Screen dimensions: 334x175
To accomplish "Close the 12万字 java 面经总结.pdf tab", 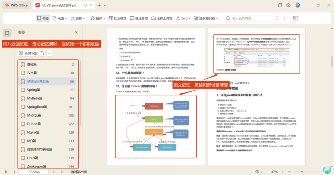I will pyautogui.click(x=91, y=5).
